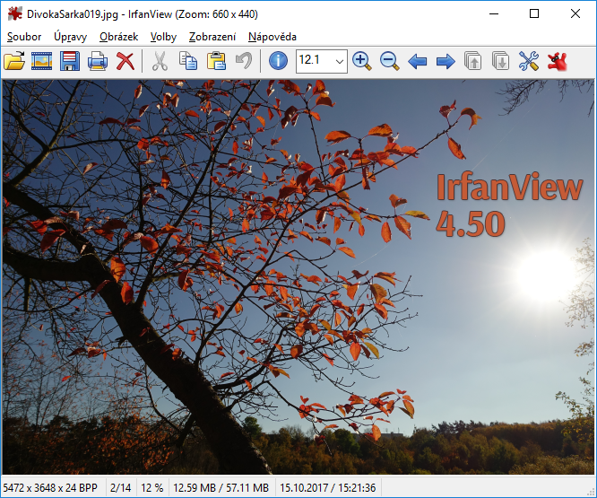
Task: Go to next image with right arrow
Action: tap(446, 61)
